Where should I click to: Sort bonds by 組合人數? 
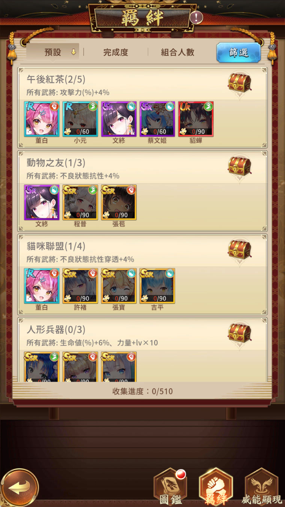coord(178,52)
